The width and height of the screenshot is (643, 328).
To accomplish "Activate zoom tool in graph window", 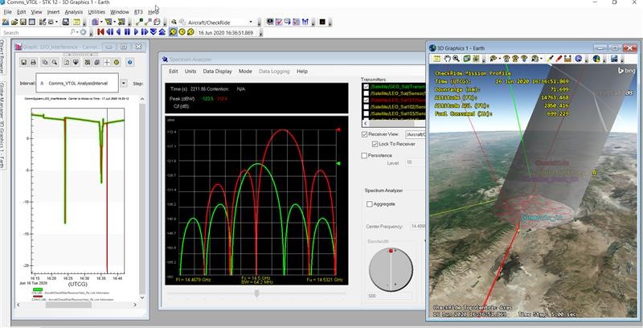I will [54, 63].
